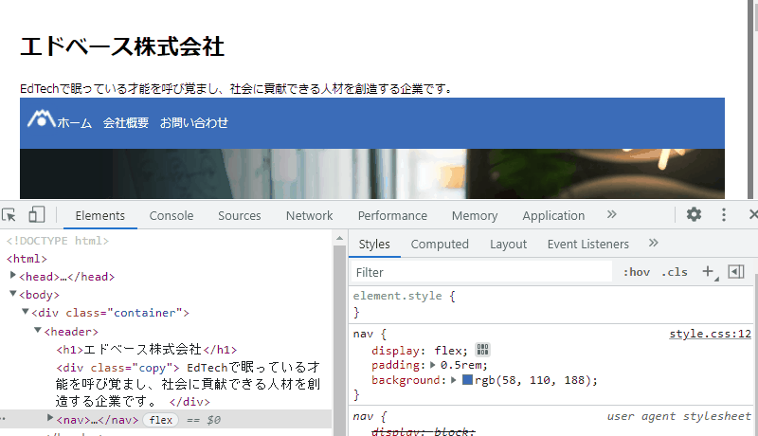Collapse the body element node
The width and height of the screenshot is (758, 436).
click(13, 294)
